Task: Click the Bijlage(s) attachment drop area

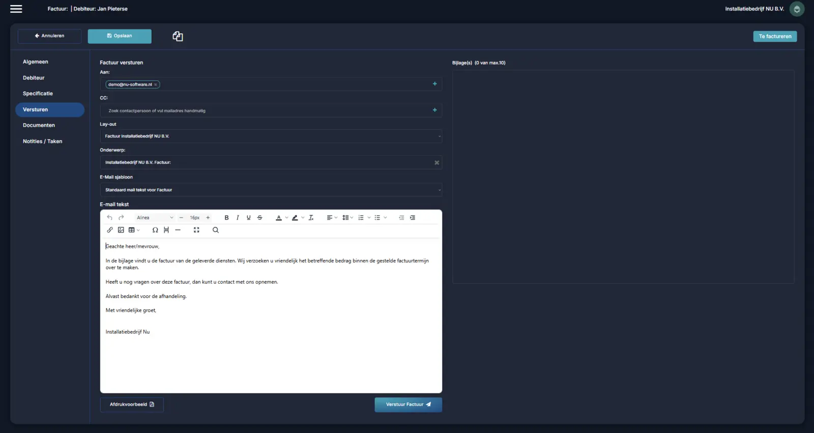Action: [x=623, y=177]
